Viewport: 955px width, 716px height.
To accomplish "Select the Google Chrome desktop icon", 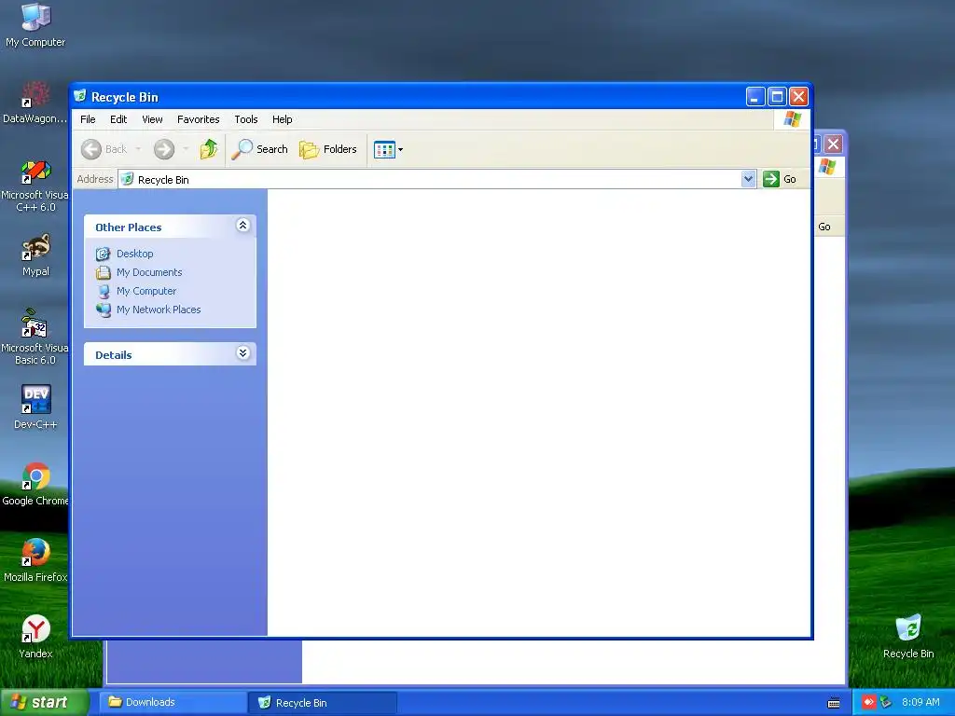I will (35, 484).
